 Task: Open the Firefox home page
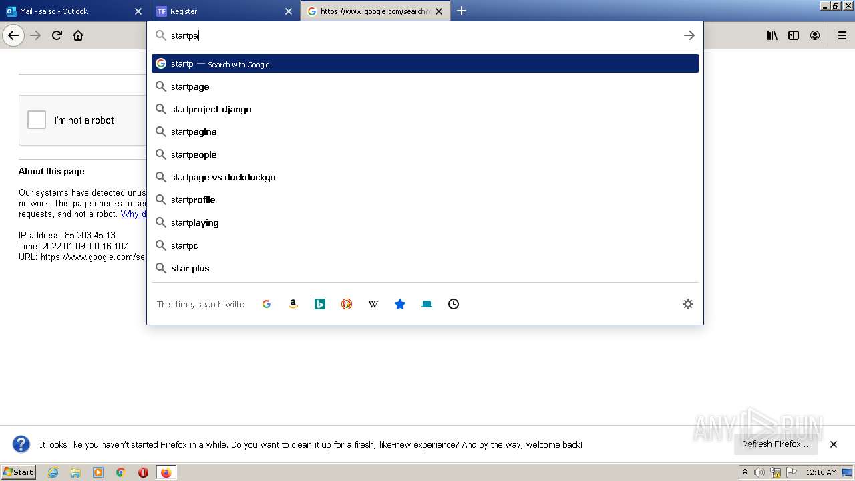78,35
